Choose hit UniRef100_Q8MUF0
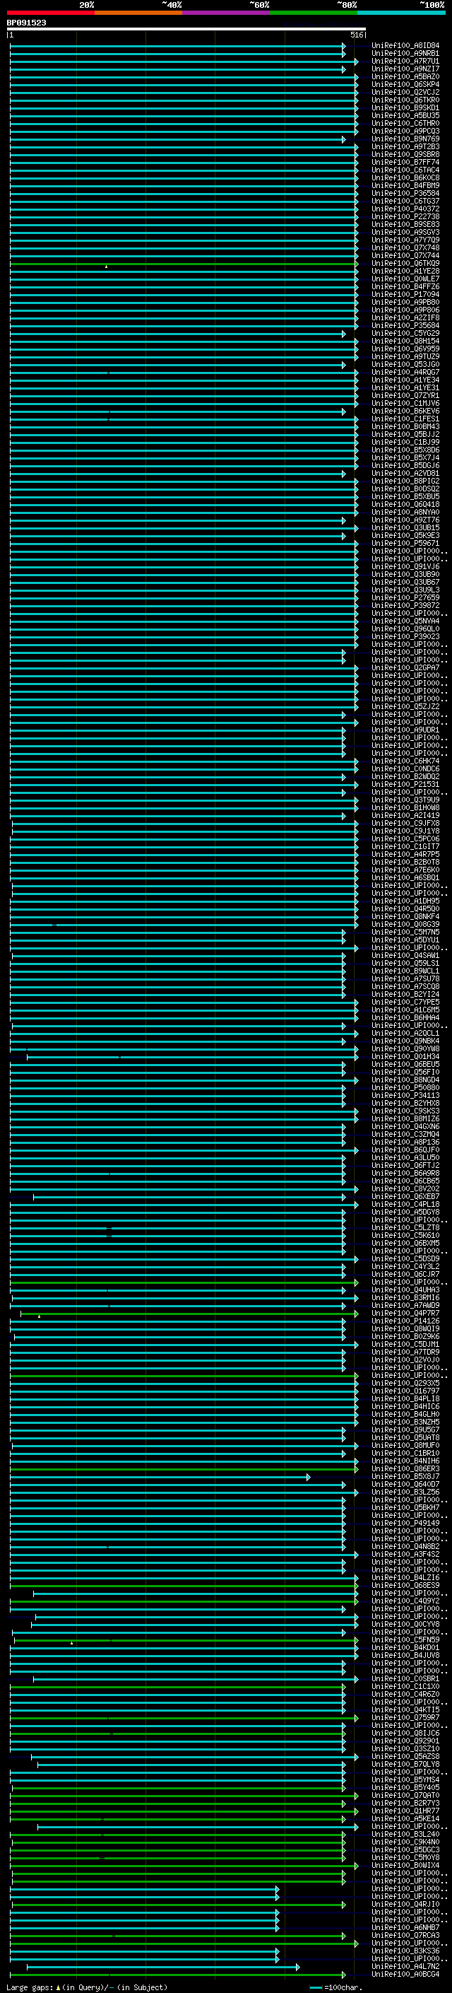This screenshot has width=452, height=1993. [405, 1445]
